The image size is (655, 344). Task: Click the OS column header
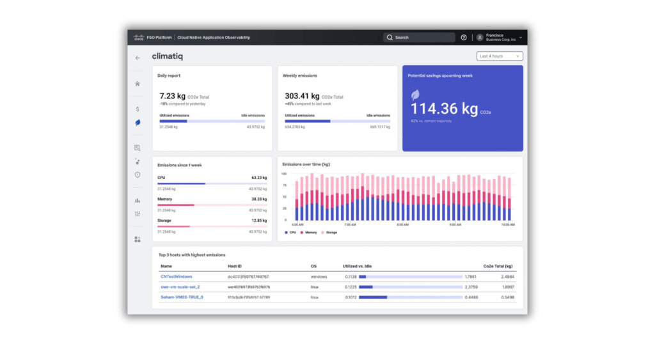[313, 267]
